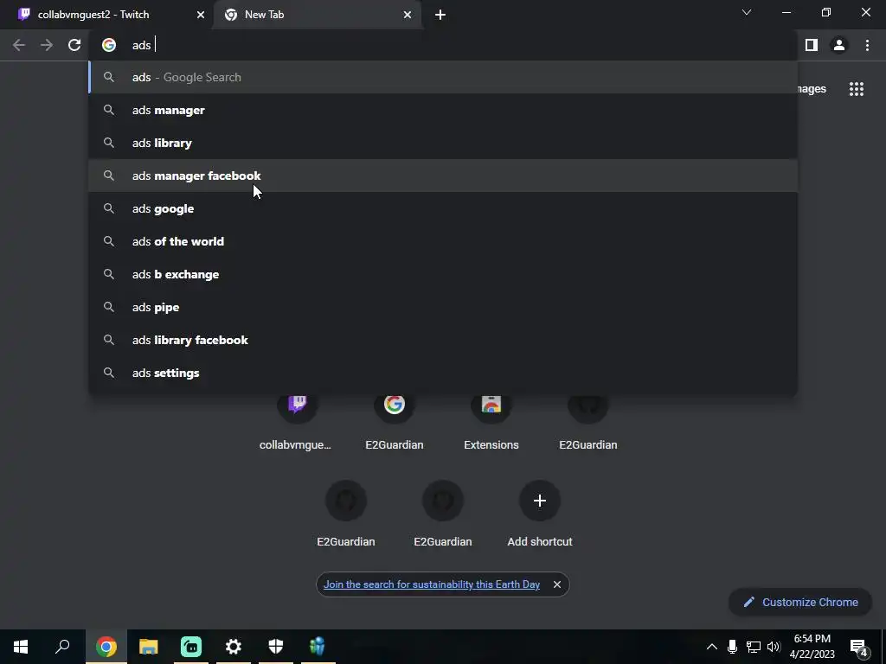Choose 'ads manager facebook' suggestion

click(443, 176)
